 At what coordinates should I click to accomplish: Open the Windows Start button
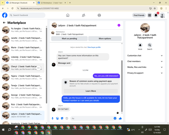[x=3, y=130]
